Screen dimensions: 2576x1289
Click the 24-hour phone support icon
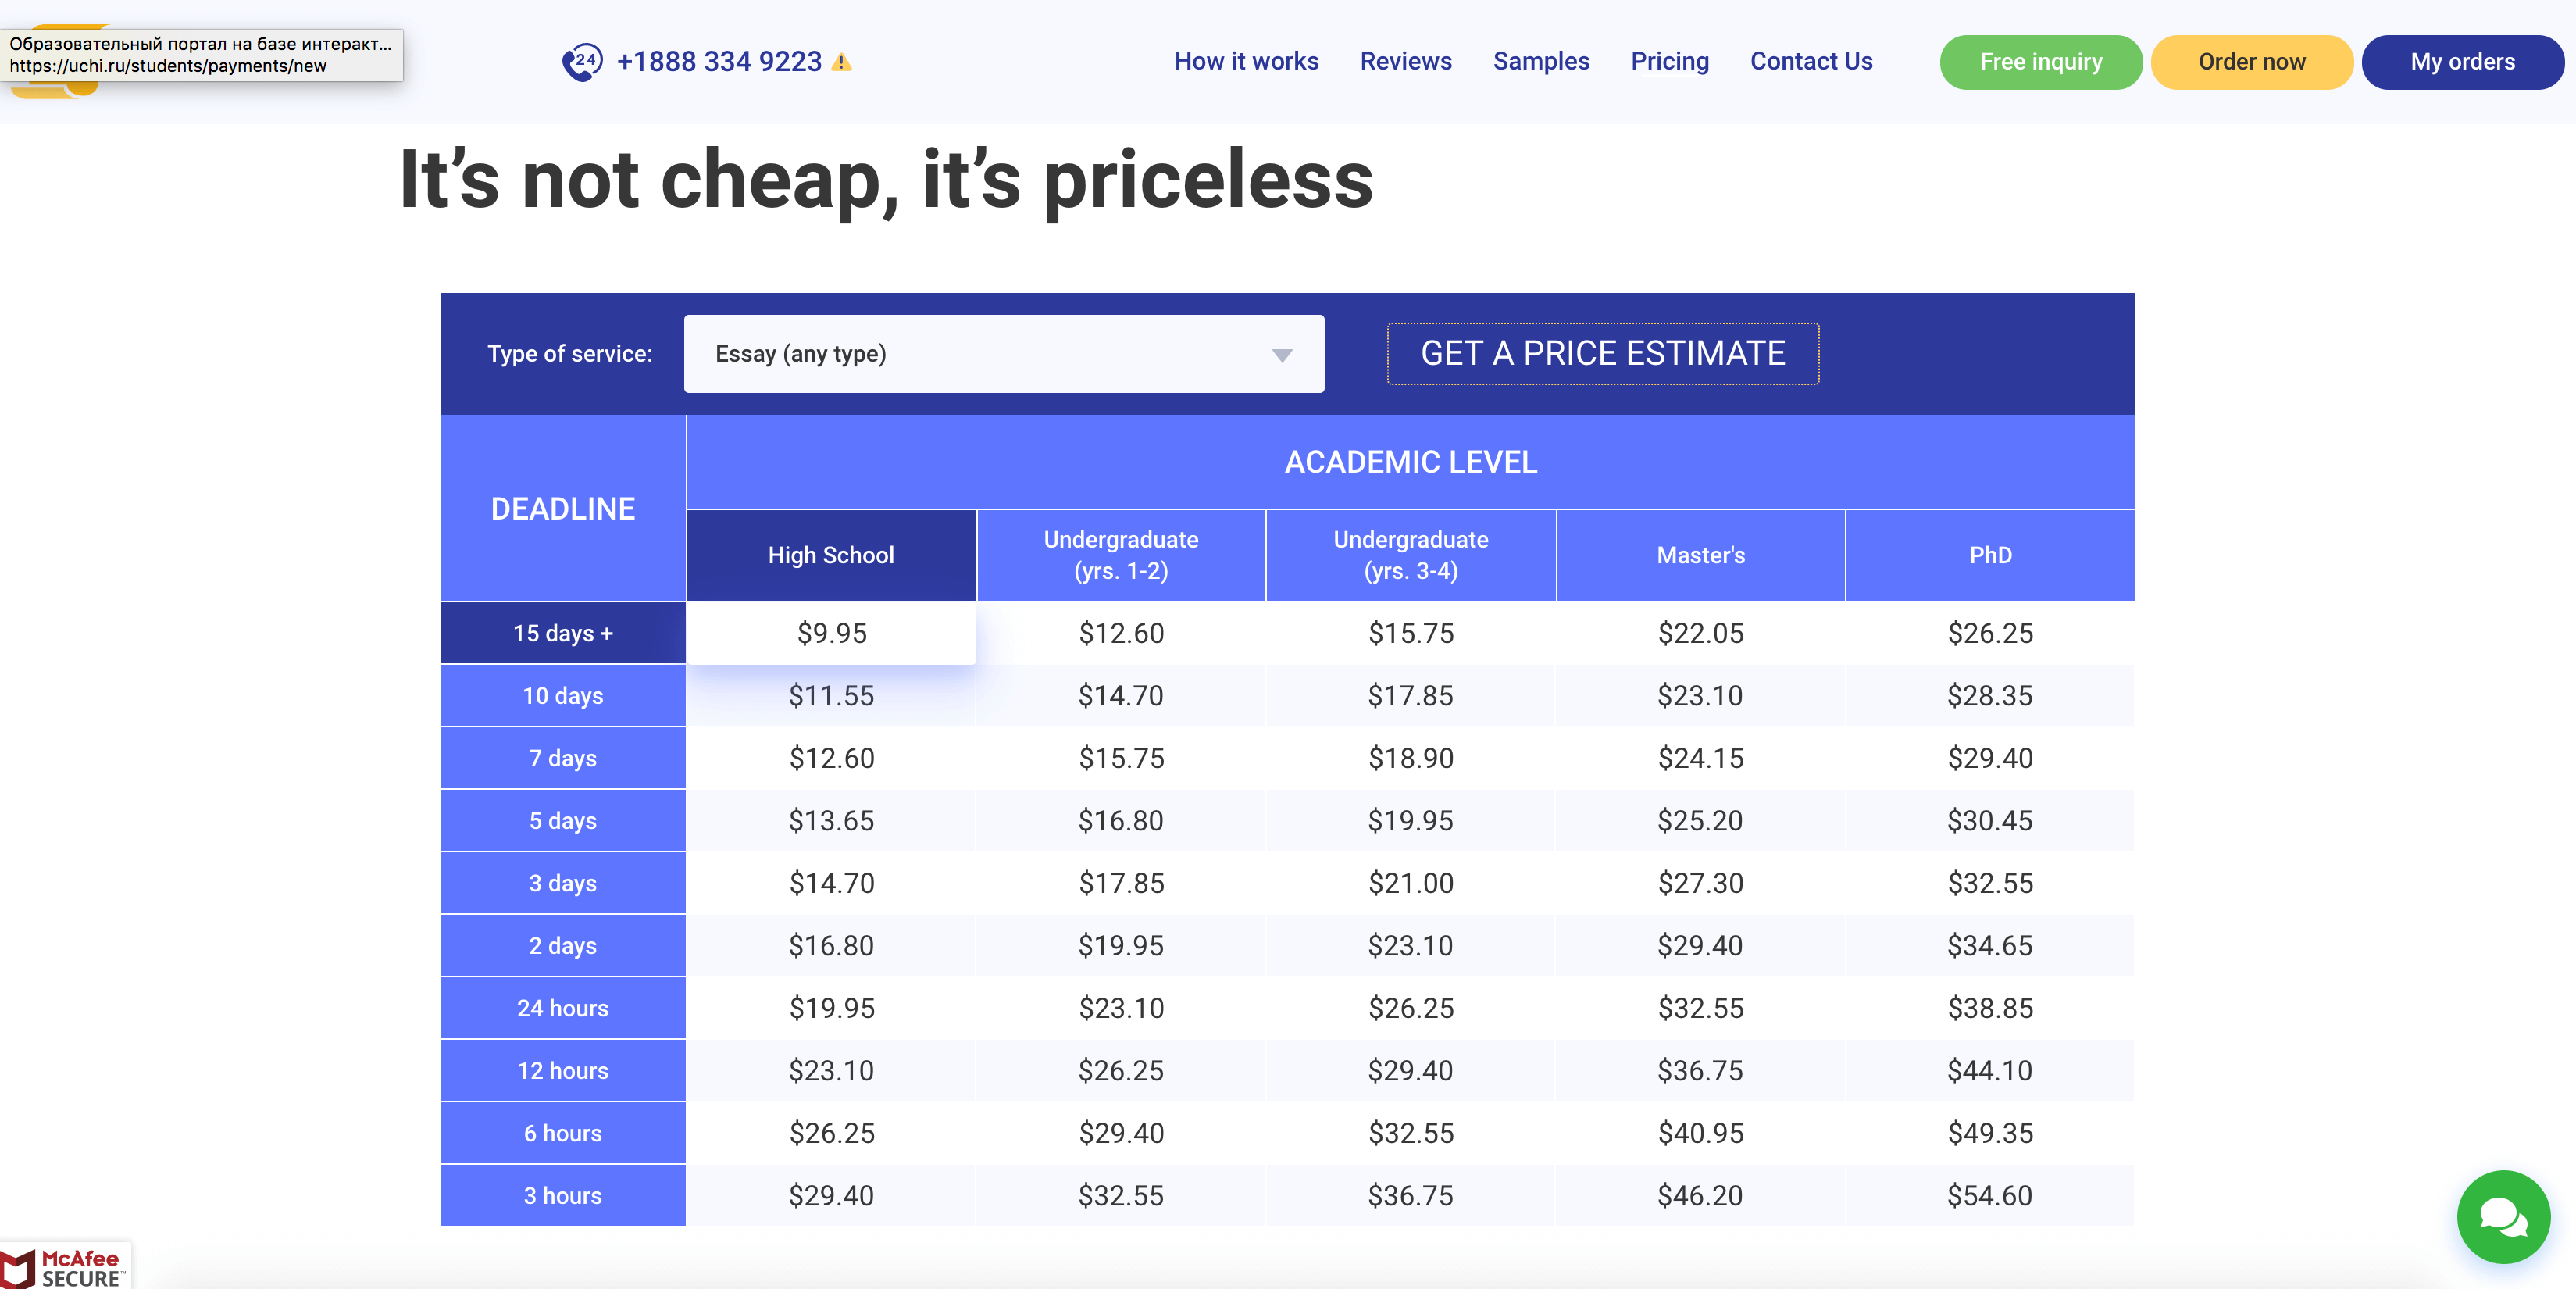pyautogui.click(x=581, y=62)
